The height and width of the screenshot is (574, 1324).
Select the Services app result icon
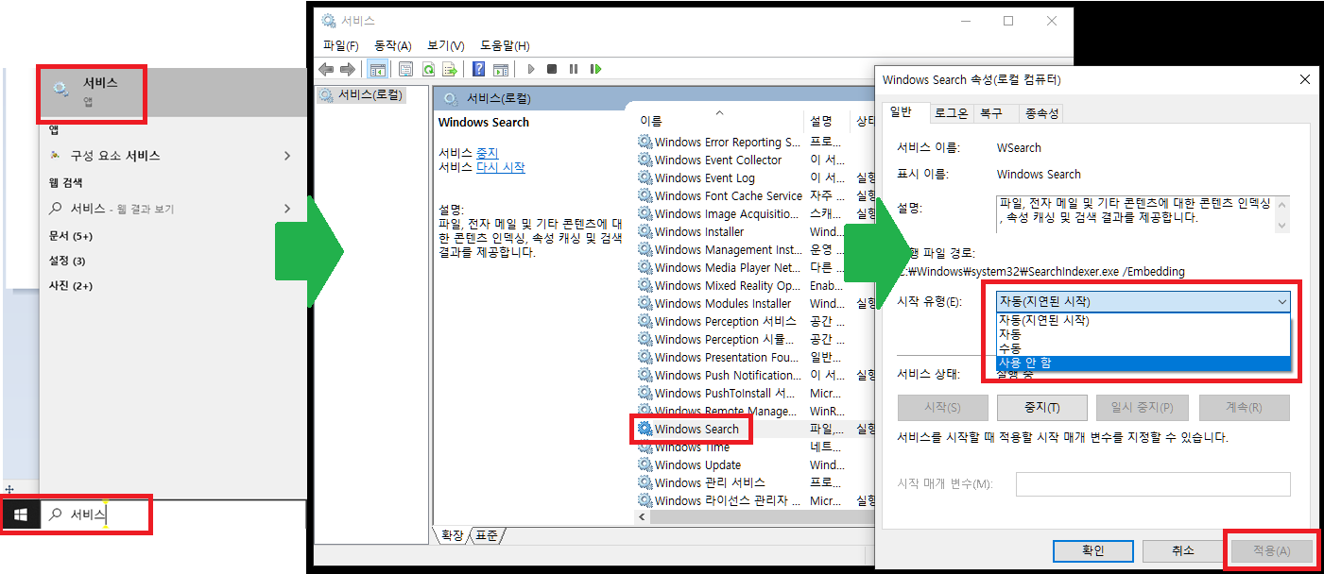point(60,90)
